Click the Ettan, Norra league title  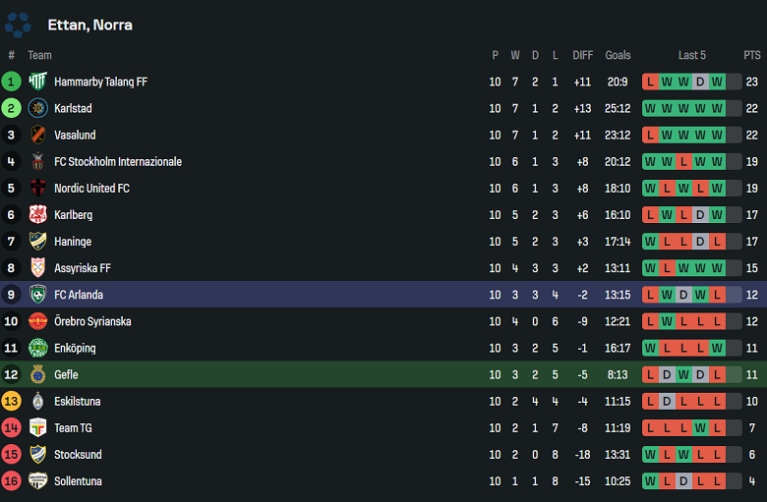pyautogui.click(x=89, y=25)
